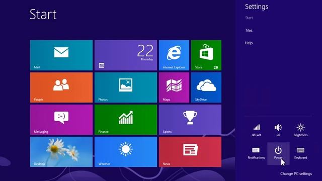
Task: Open the Weather tile
Action: pos(126,152)
